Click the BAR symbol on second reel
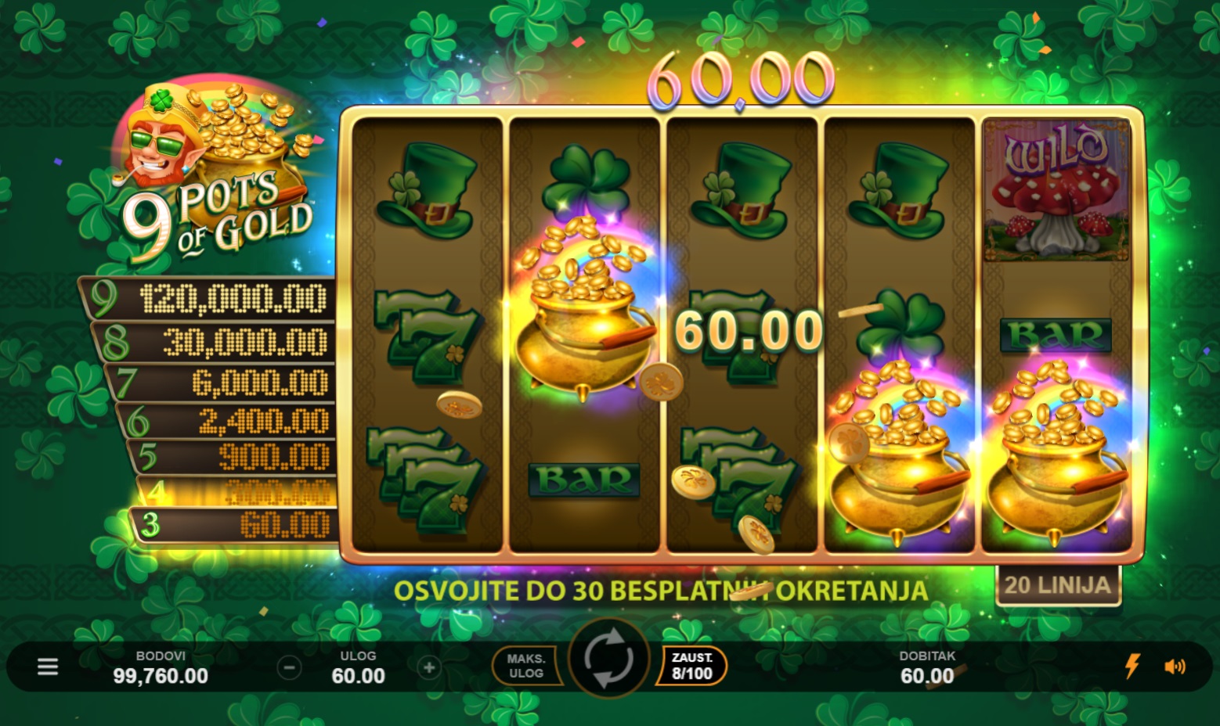Screen dimensions: 1220x726 click(x=584, y=480)
